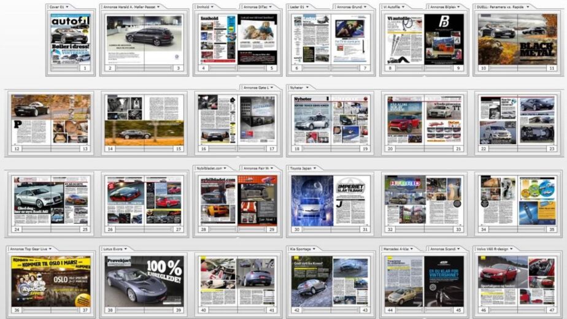This screenshot has width=567, height=319.
Task: Select the DiTec ad page 5 thumbnail
Action: (258, 39)
